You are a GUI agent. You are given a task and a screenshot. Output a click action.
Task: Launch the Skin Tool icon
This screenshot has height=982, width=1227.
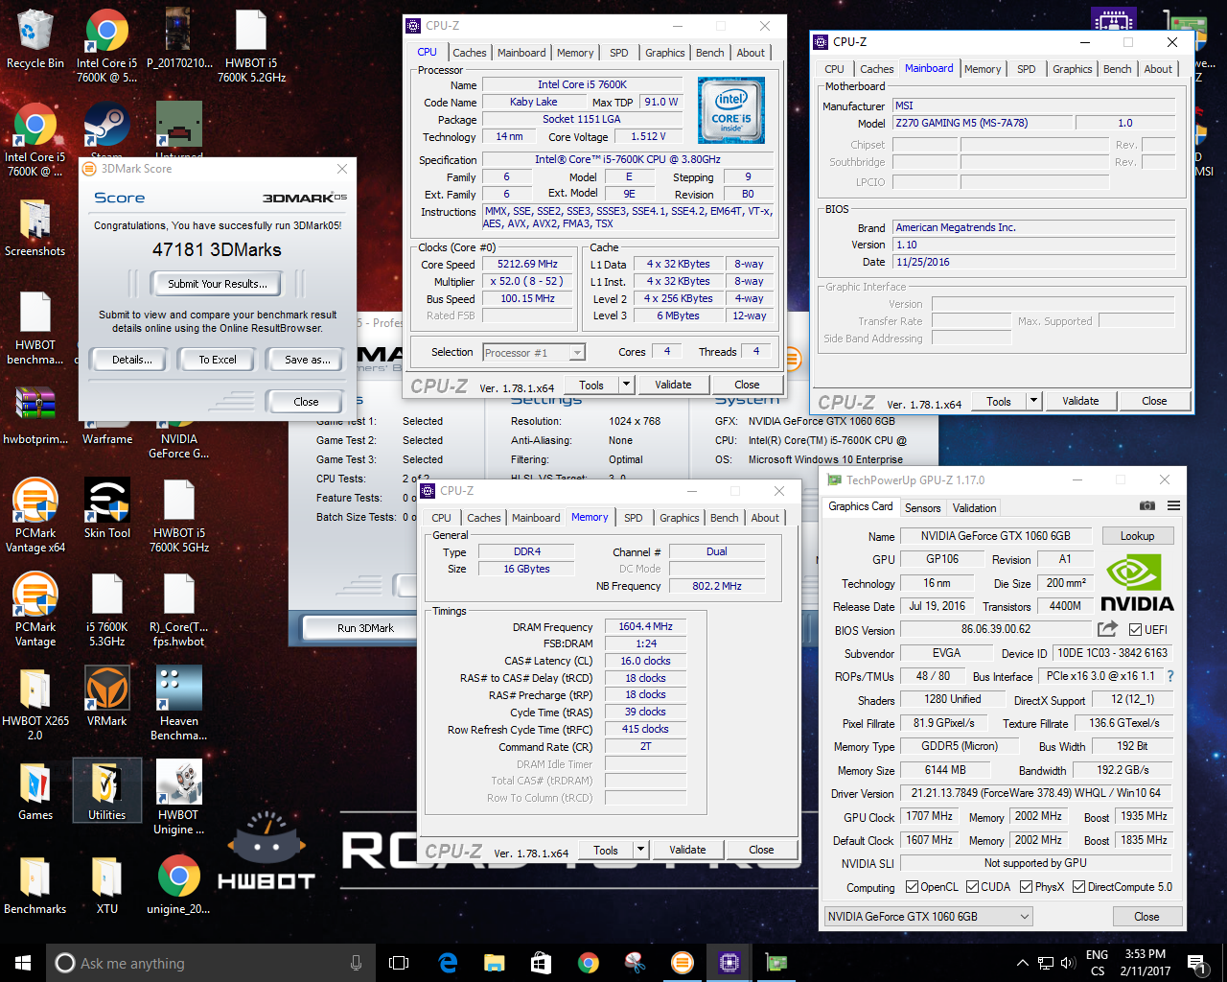click(107, 508)
